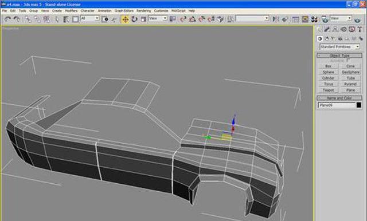Click the Undo arrow icon
The width and height of the screenshot is (367, 221).
coord(7,19)
